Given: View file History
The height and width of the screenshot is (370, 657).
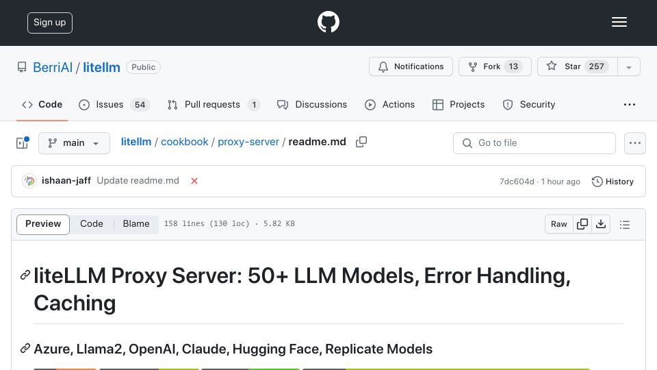Looking at the screenshot, I should [x=613, y=182].
